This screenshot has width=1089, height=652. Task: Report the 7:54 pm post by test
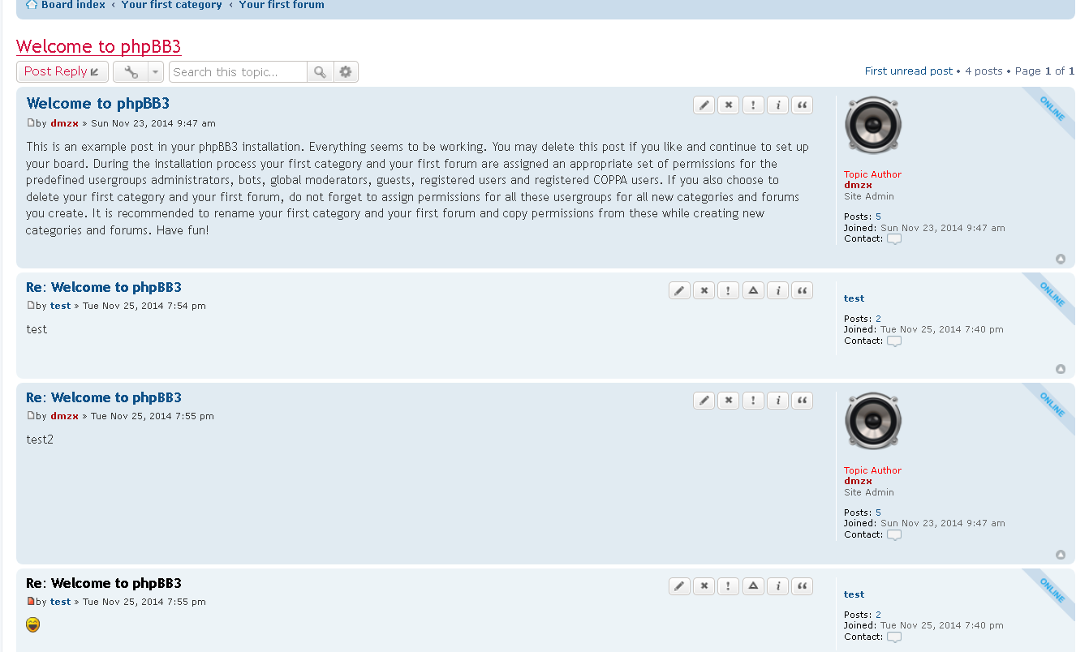pyautogui.click(x=729, y=290)
